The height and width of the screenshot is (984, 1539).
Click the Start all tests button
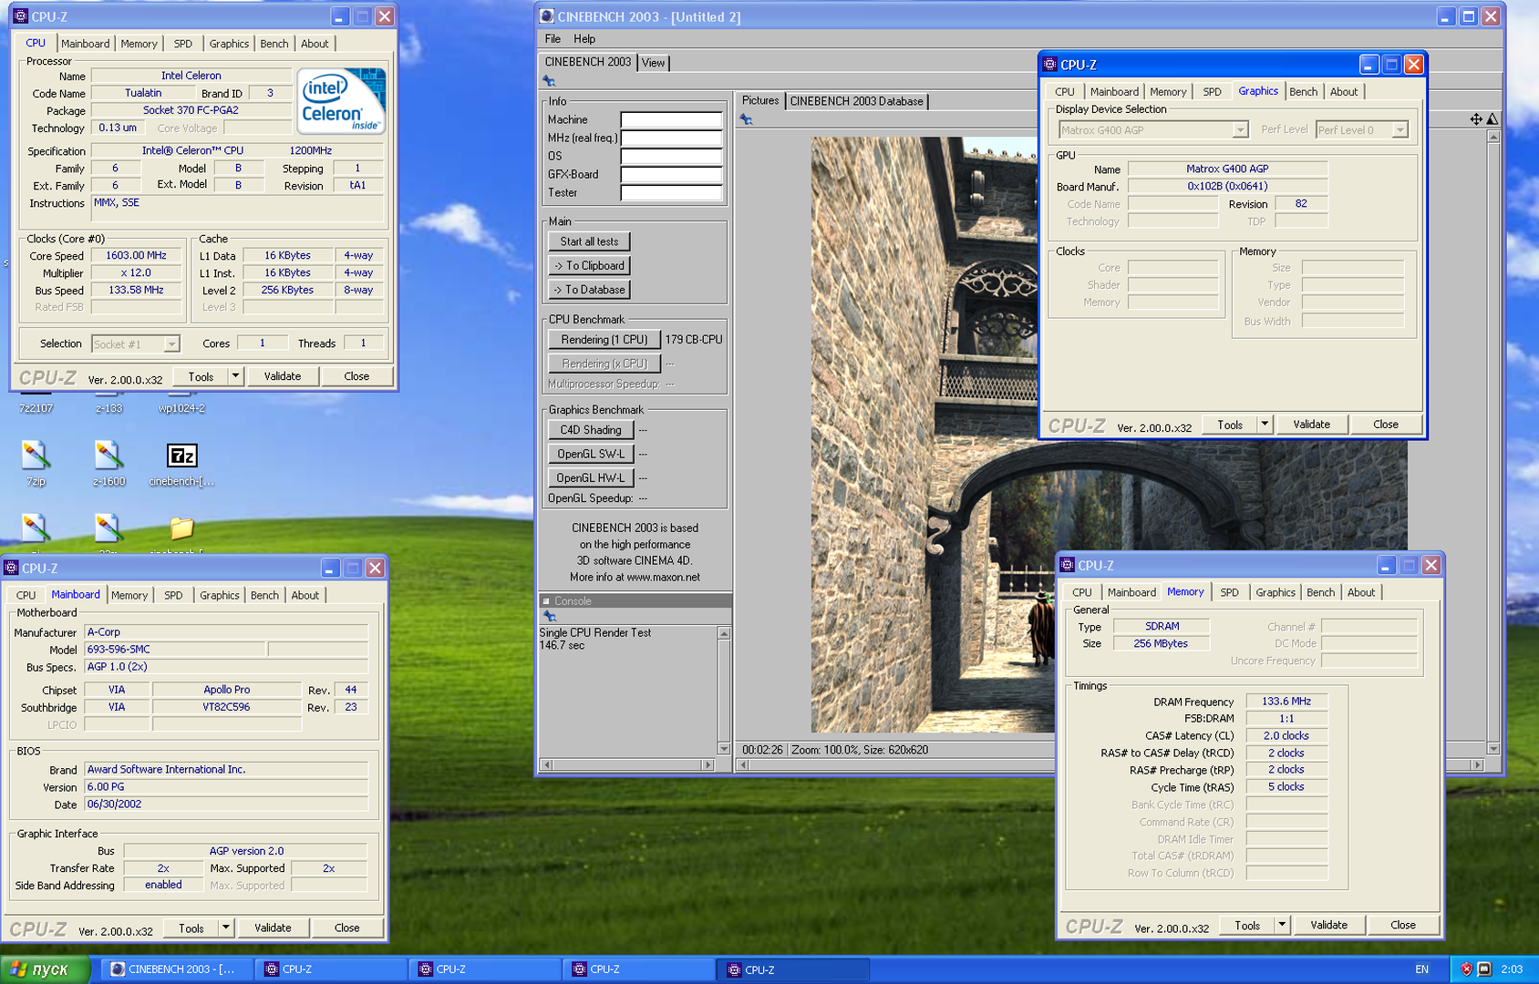click(x=589, y=241)
